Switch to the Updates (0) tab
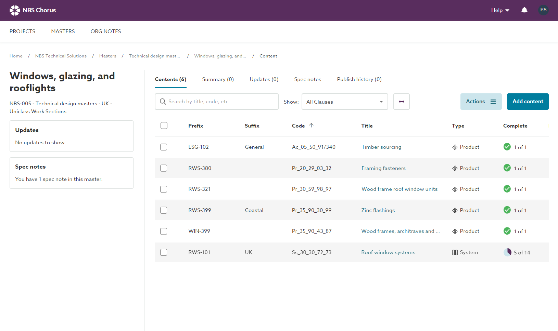This screenshot has height=331, width=558. tap(264, 79)
